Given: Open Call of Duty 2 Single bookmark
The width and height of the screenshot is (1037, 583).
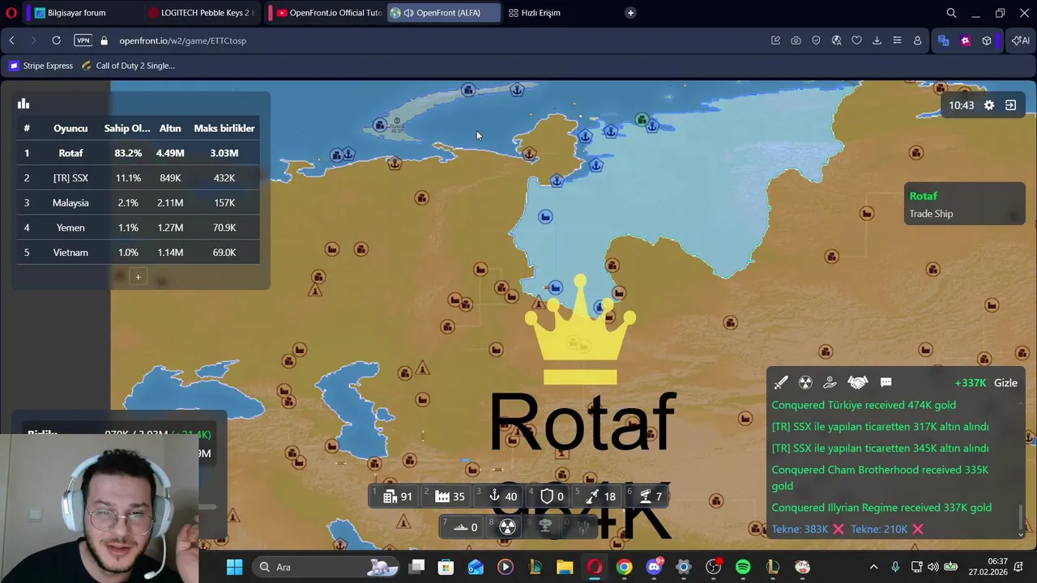Looking at the screenshot, I should coord(129,66).
